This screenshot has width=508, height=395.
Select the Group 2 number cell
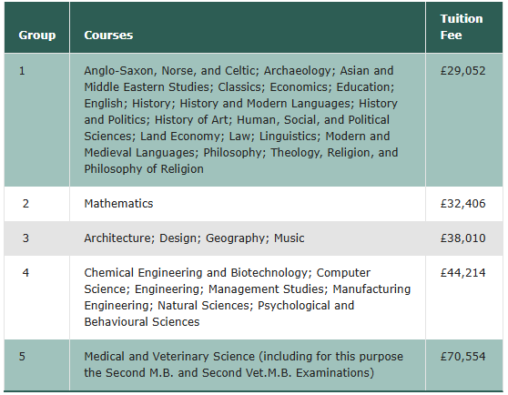click(x=37, y=204)
